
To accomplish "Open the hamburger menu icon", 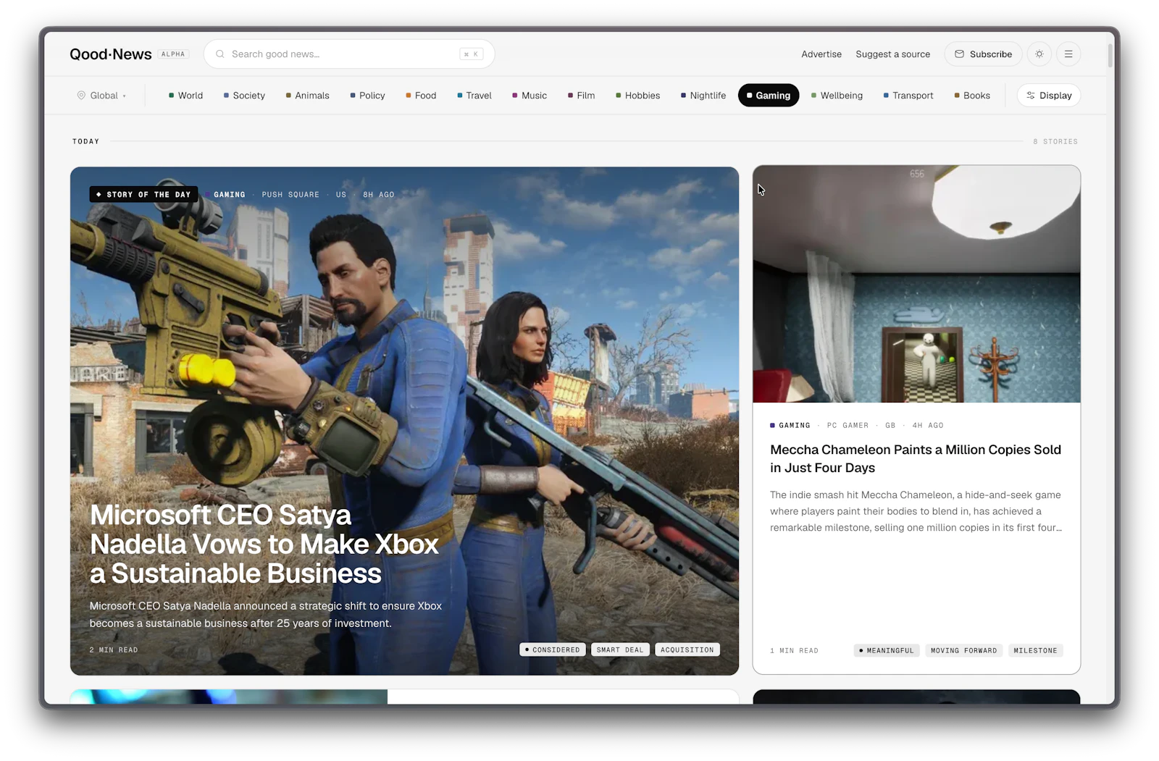I will click(x=1068, y=54).
